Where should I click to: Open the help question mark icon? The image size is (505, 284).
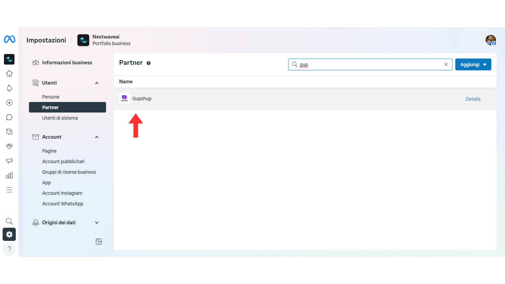tap(9, 249)
